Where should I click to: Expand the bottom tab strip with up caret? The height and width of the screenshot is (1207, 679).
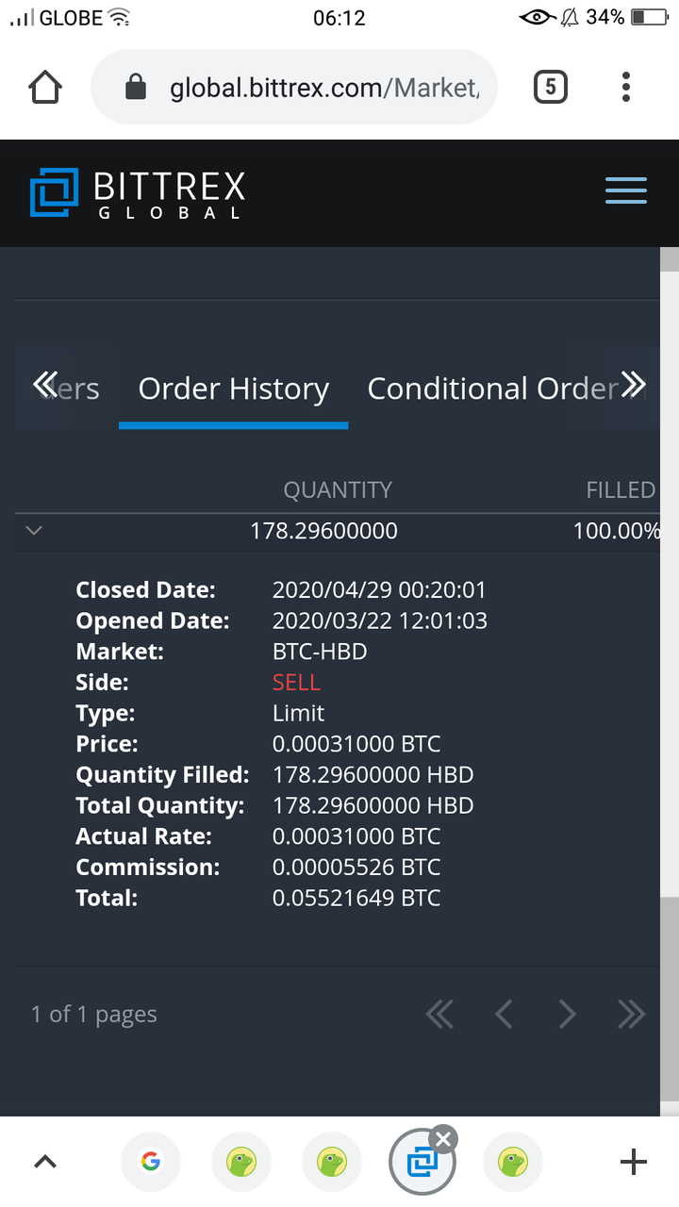45,1162
